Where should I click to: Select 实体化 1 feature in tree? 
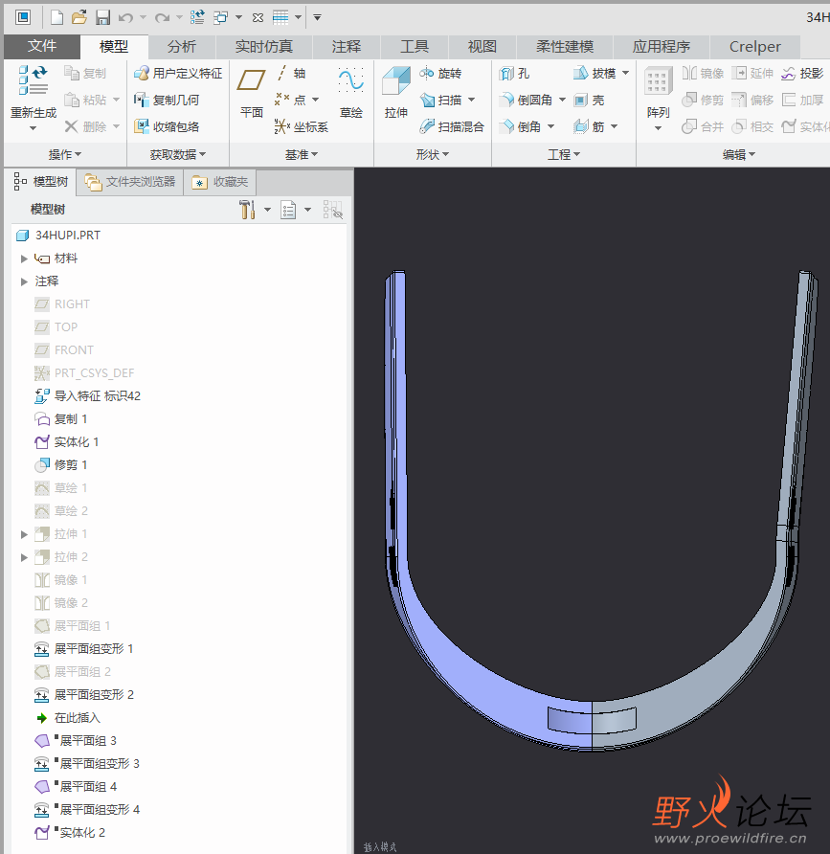pos(67,441)
